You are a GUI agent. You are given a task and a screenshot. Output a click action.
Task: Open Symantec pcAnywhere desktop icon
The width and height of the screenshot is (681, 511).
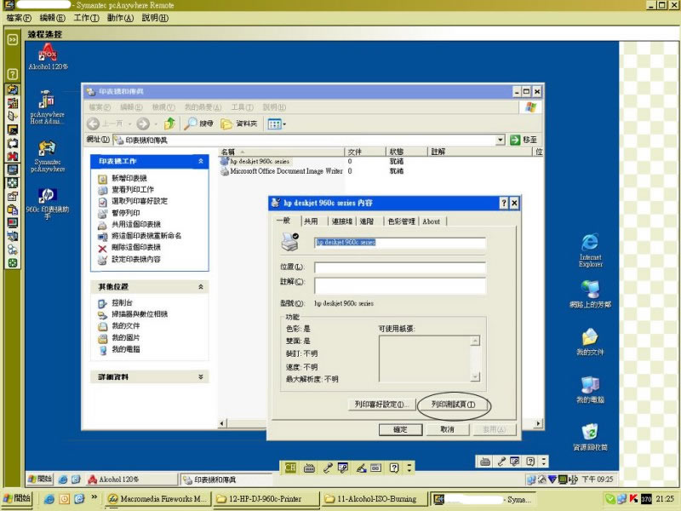click(x=48, y=156)
